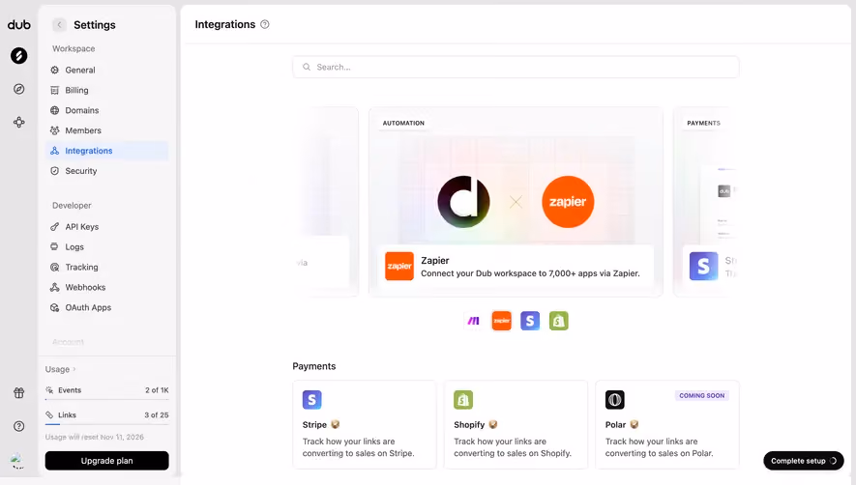The image size is (856, 485).
Task: Open OAuth Apps page
Action: click(107, 307)
